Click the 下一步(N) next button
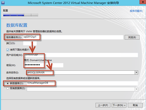The image size is (146, 110). (x=119, y=105)
